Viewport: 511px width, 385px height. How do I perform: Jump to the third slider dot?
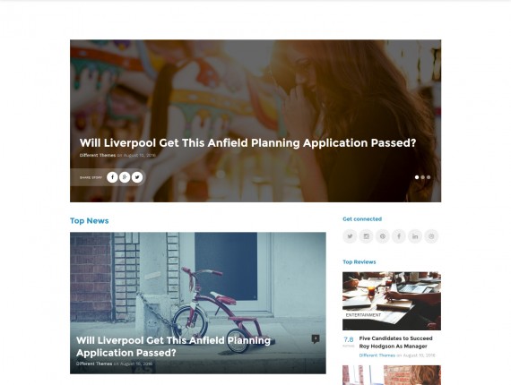429,177
